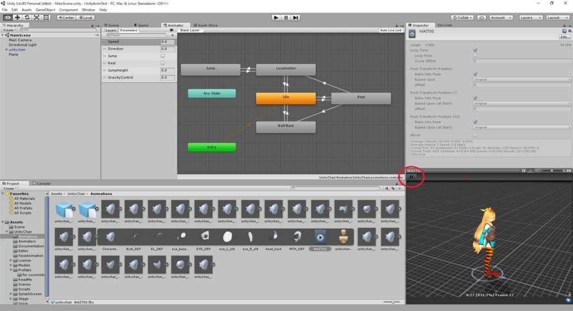Click the pivot icon in preview toolbar
The image size is (573, 311).
530,170
